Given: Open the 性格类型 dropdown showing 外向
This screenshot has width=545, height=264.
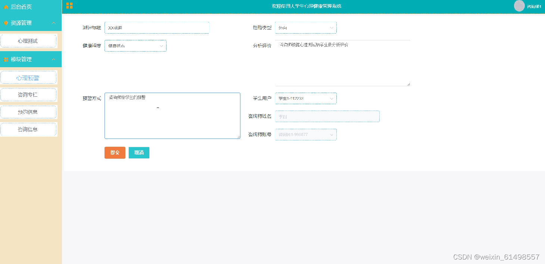Looking at the screenshot, I should [306, 28].
